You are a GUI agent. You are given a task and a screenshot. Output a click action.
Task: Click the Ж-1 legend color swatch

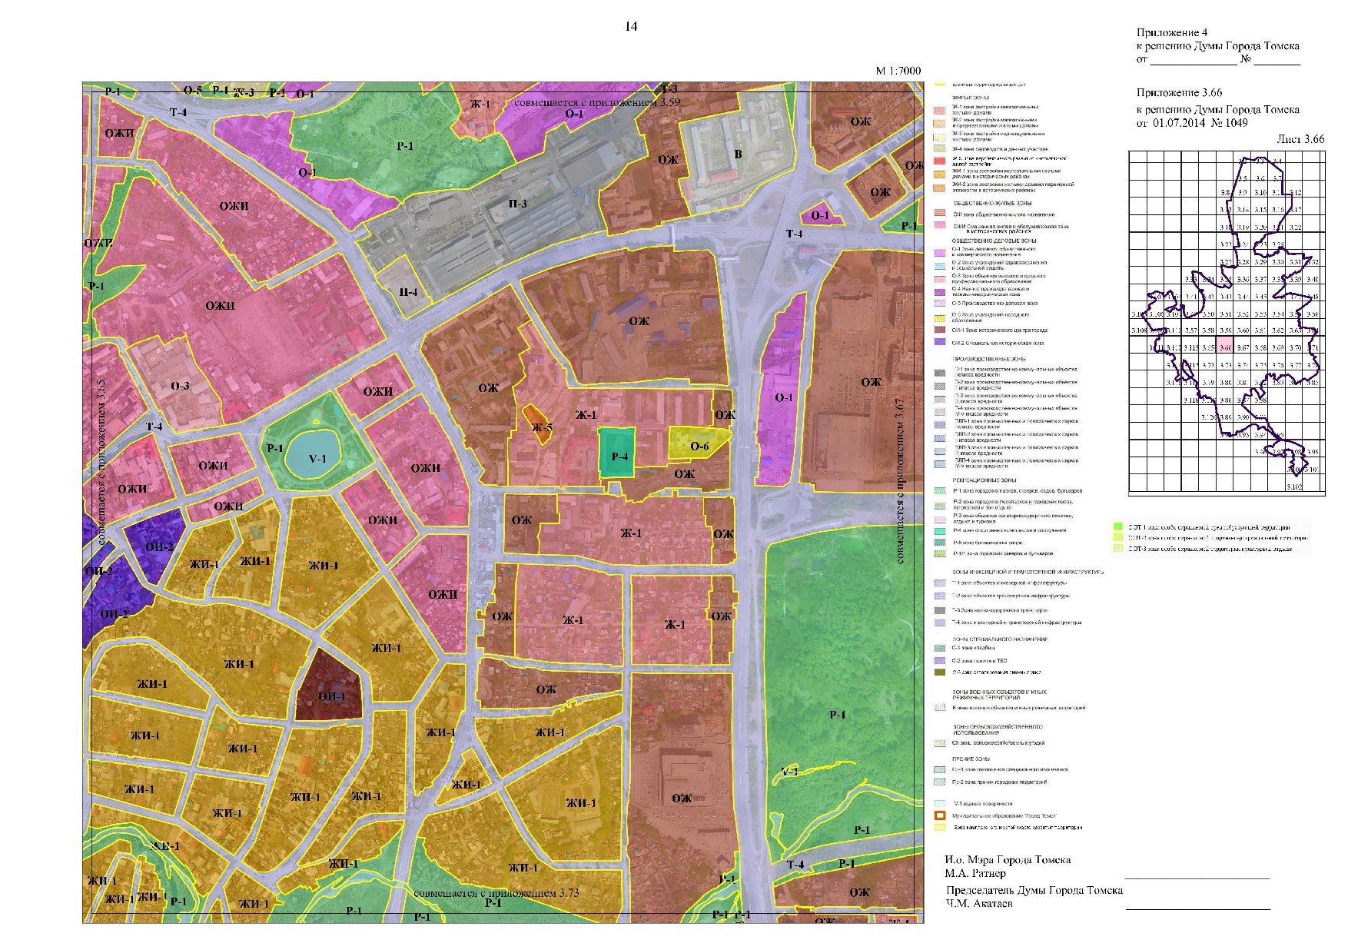(x=939, y=110)
